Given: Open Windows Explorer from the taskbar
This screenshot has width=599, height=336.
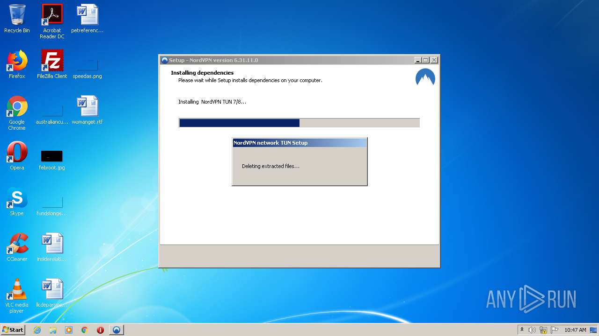Looking at the screenshot, I should (x=53, y=330).
